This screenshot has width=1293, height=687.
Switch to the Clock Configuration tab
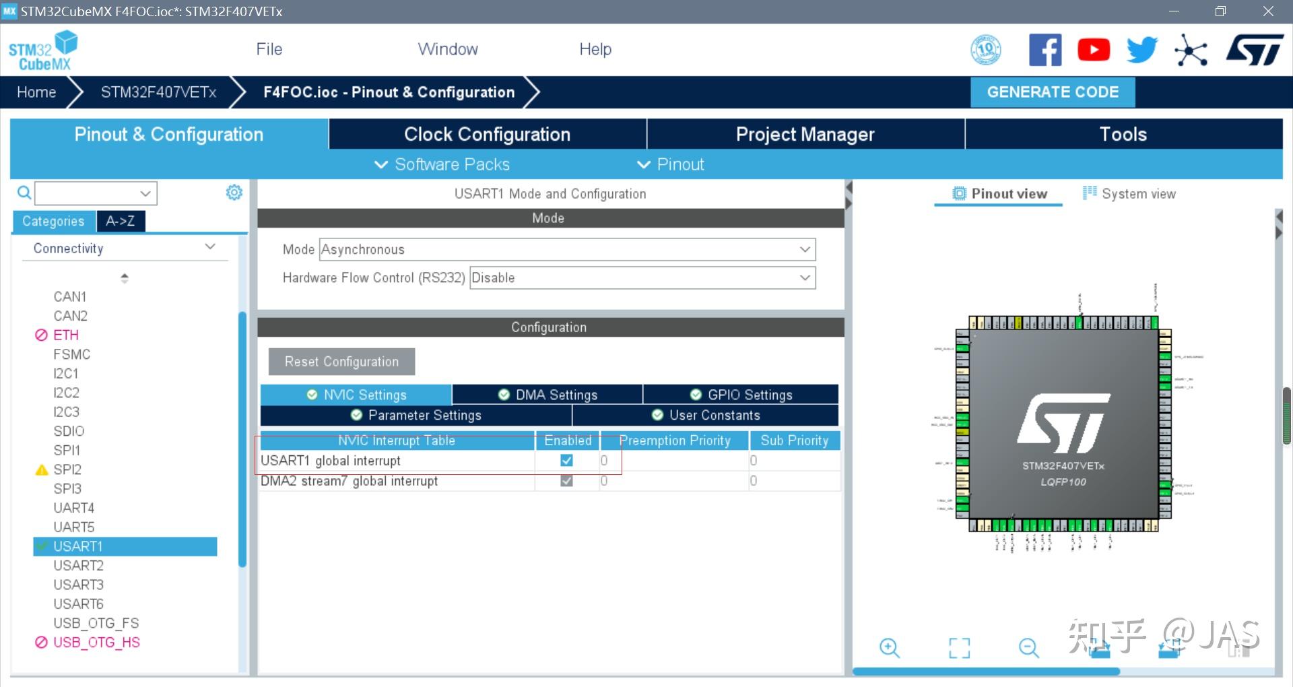tap(488, 134)
